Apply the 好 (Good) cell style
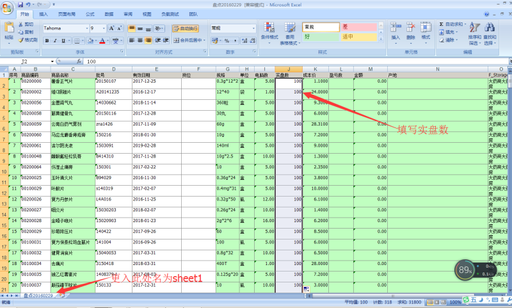 [x=321, y=37]
